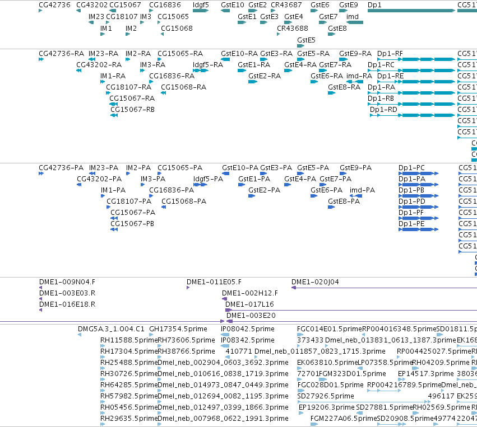Select the IM23-RA transcript label

click(104, 54)
